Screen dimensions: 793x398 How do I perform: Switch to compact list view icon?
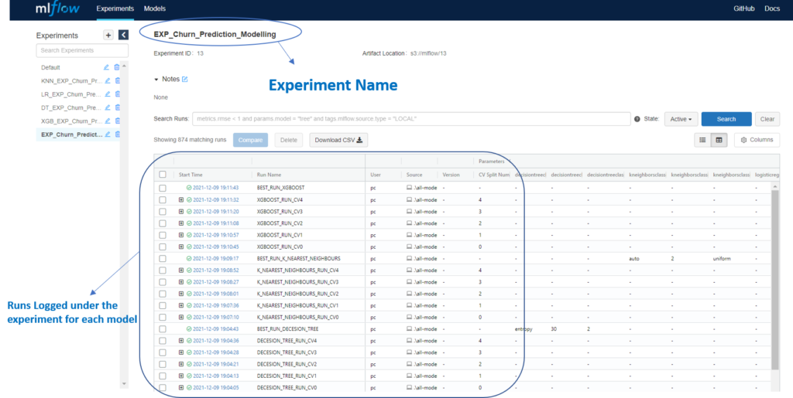point(702,140)
